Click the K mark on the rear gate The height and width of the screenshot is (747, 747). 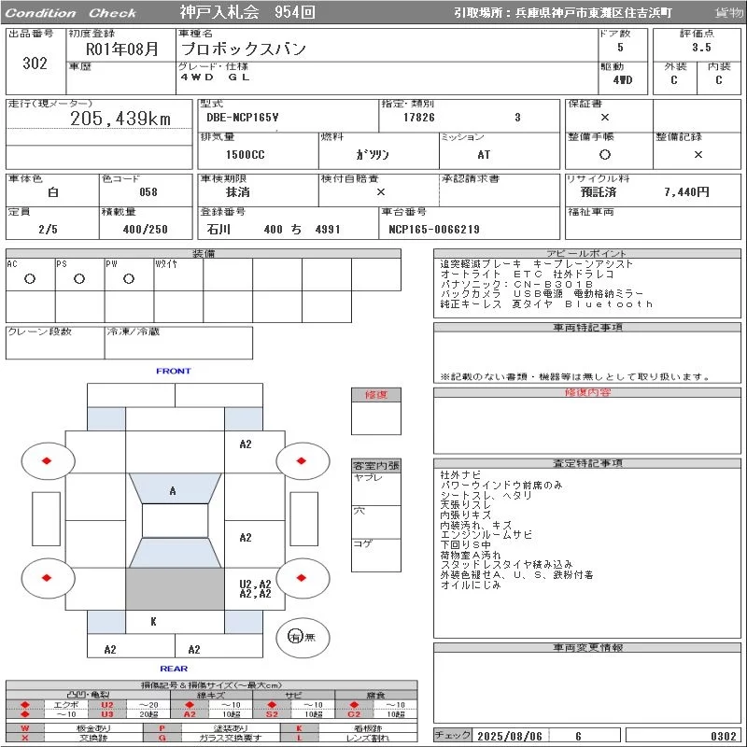point(153,621)
